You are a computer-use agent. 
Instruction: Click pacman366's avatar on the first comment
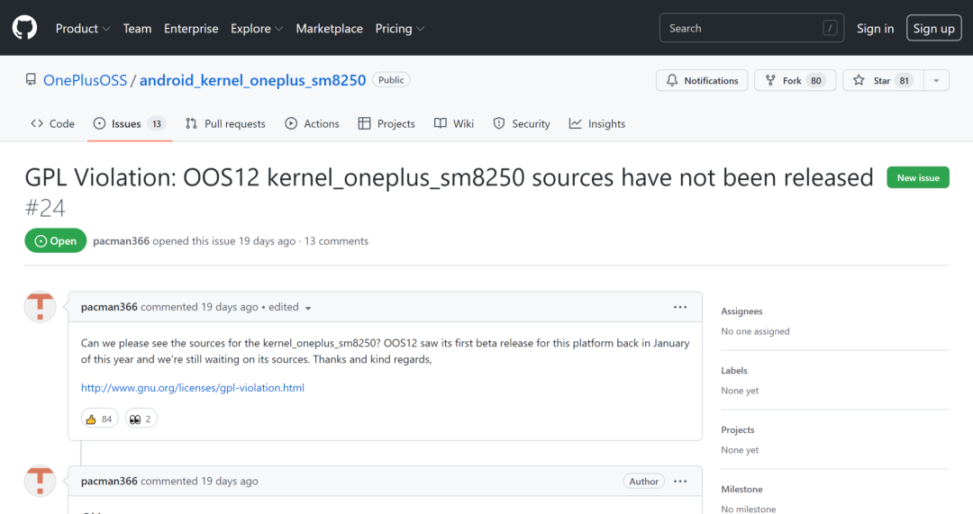tap(40, 307)
